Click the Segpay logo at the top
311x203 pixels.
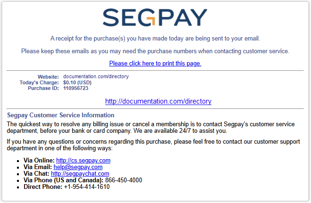point(155,17)
